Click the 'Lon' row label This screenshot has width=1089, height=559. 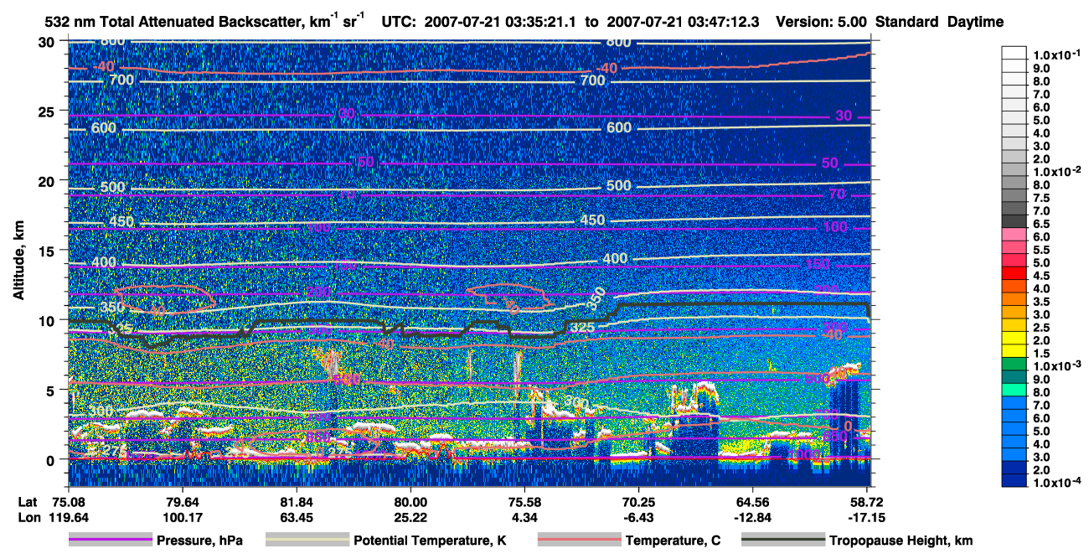pos(28,517)
